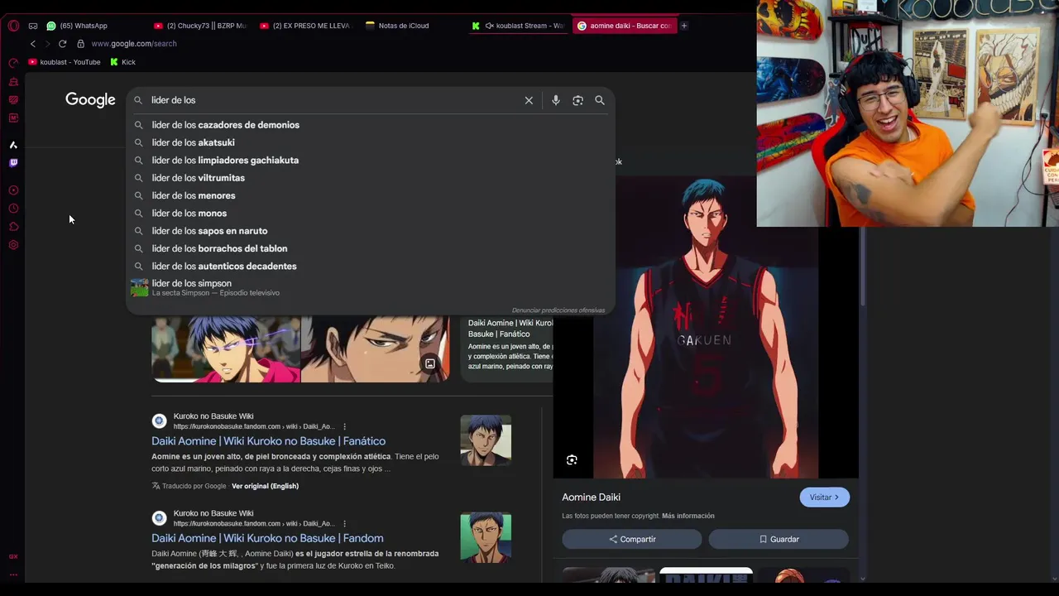Viewport: 1059px width, 596px height.
Task: Switch to the Chucky73 || BZRP YouTube tab
Action: point(201,26)
